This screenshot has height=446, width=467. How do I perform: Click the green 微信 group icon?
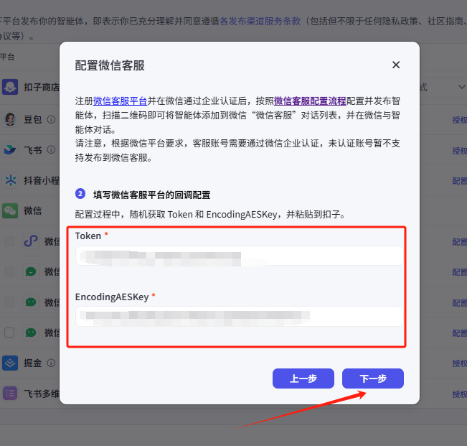tap(10, 210)
